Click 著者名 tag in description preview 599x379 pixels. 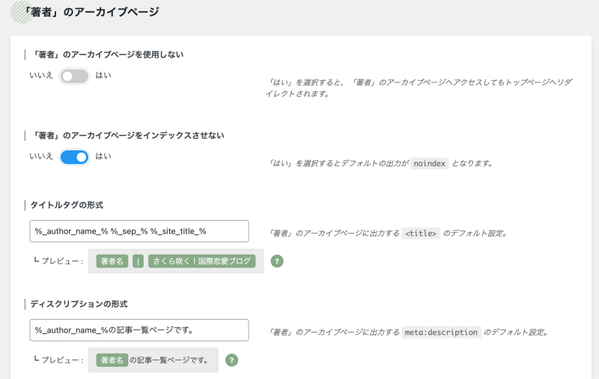tap(112, 360)
